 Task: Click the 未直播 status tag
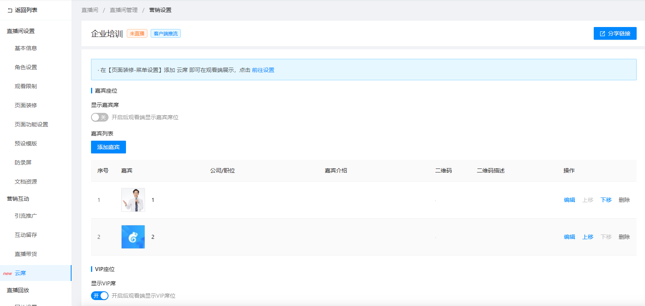(137, 34)
